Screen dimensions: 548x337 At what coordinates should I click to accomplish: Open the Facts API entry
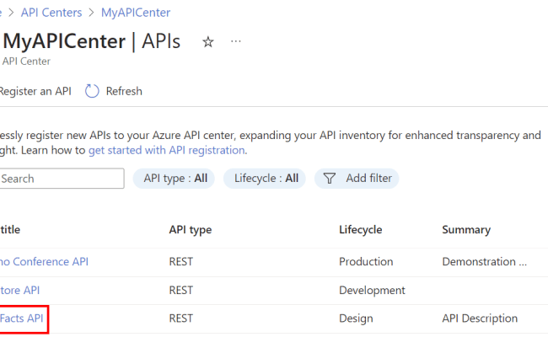[x=23, y=318]
